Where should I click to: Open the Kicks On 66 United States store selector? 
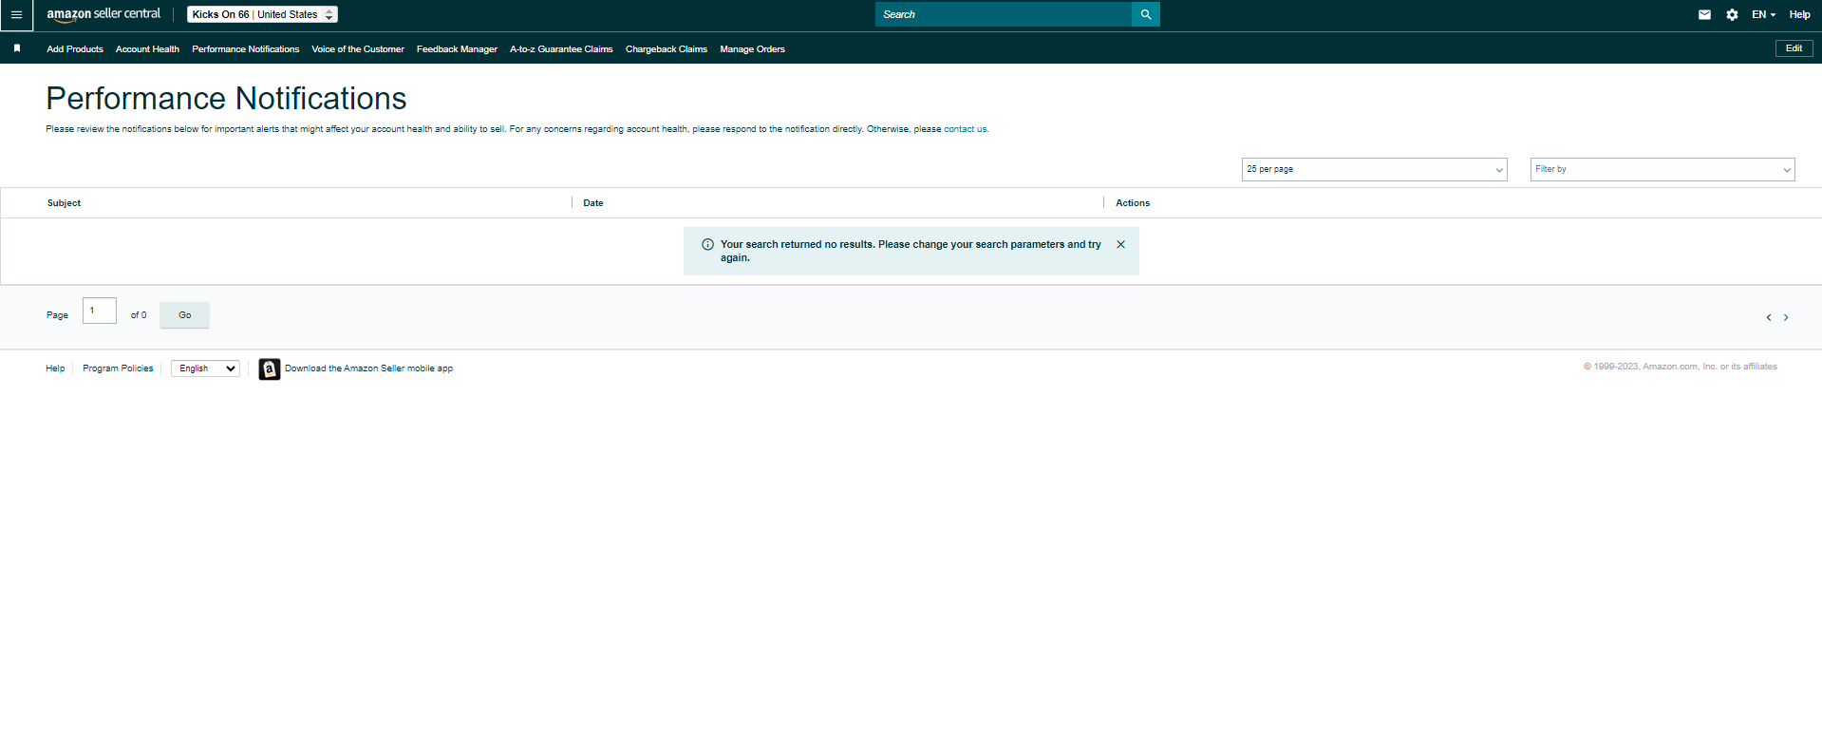pyautogui.click(x=262, y=14)
